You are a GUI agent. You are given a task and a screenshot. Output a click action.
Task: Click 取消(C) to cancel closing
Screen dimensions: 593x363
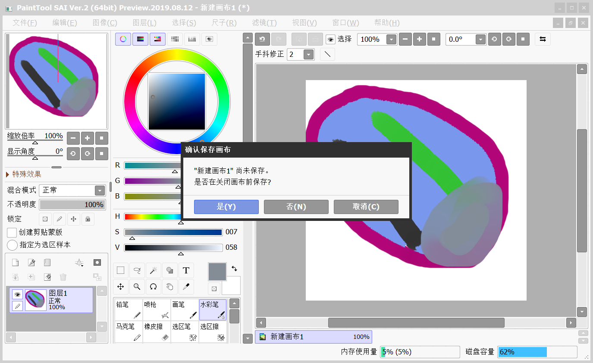coord(366,207)
